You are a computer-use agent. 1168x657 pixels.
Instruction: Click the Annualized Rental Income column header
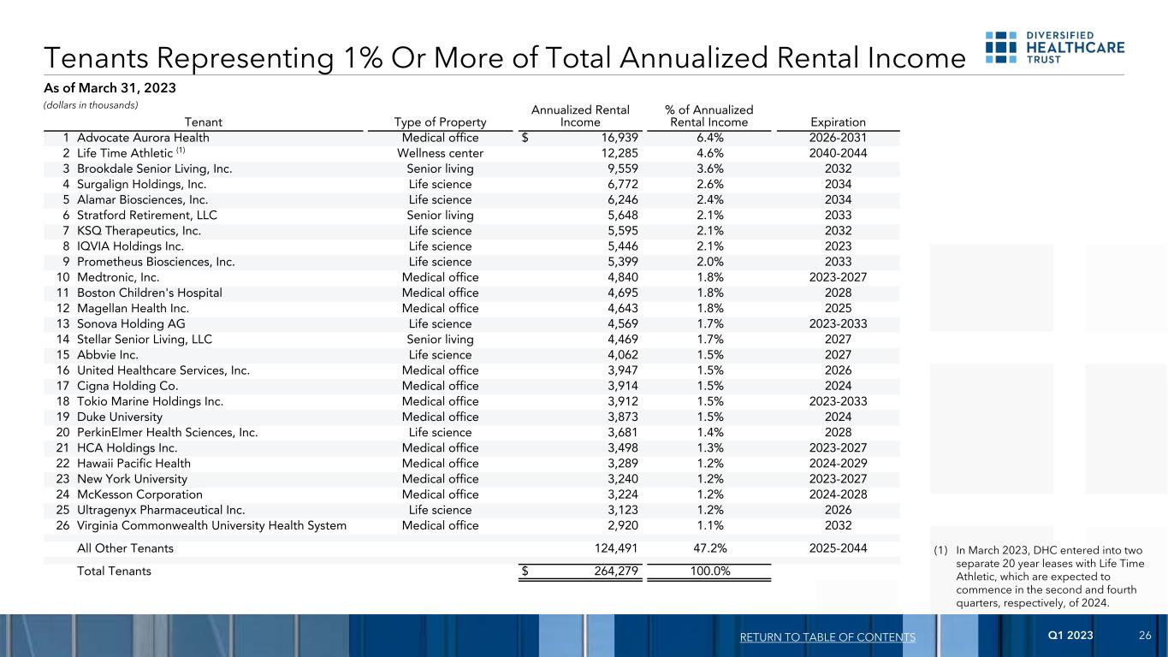[x=580, y=116]
